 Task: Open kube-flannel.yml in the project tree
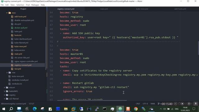(21, 43)
